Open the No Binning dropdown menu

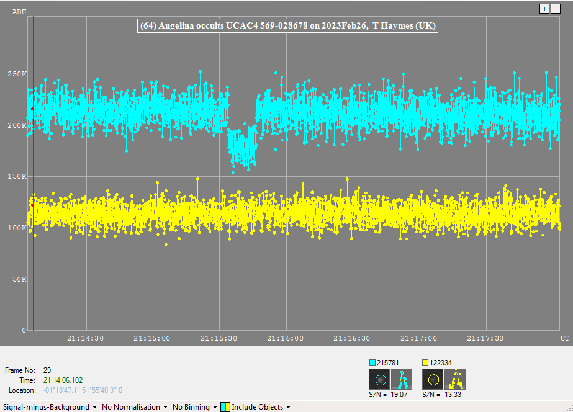click(194, 407)
